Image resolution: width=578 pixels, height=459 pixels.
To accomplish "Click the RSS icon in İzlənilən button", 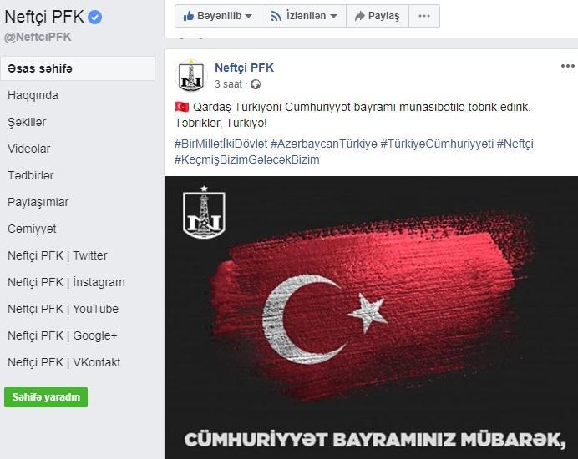I will [276, 16].
